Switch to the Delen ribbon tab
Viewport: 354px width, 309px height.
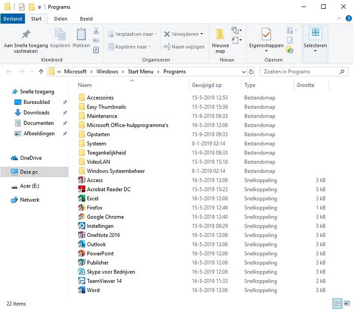click(x=61, y=19)
